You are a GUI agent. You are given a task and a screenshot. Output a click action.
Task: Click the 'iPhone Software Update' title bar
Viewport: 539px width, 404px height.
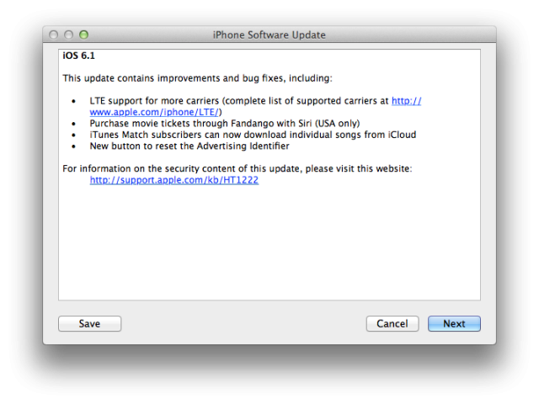269,35
